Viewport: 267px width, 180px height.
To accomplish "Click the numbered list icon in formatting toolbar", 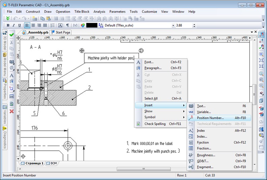I will (x=53, y=25).
